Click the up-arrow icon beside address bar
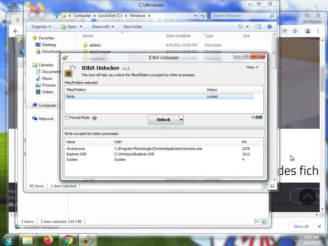 pos(56,16)
